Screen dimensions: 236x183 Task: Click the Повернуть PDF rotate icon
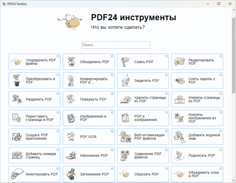click(71, 99)
